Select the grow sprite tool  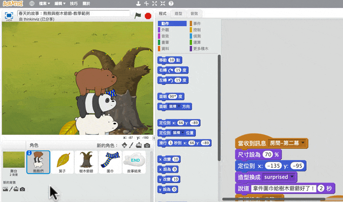pyautogui.click(x=155, y=4)
